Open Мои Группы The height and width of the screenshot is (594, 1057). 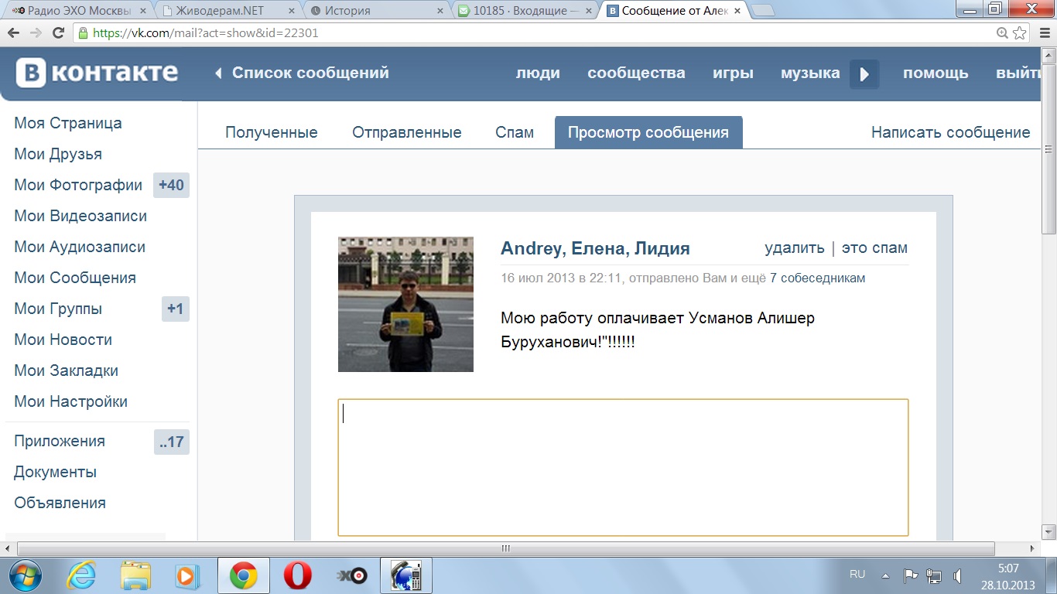tap(58, 309)
